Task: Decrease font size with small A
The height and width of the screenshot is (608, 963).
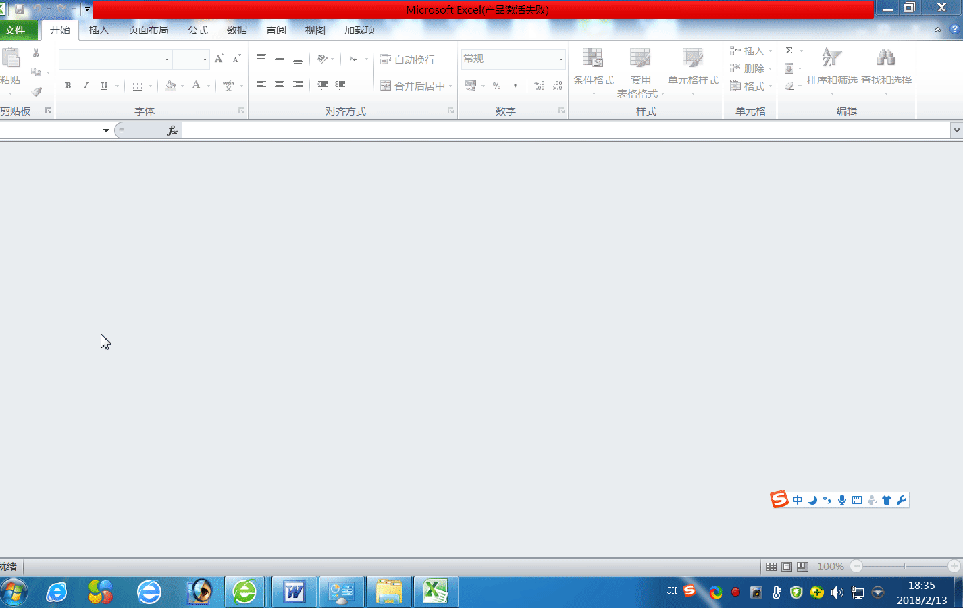Action: [x=236, y=59]
